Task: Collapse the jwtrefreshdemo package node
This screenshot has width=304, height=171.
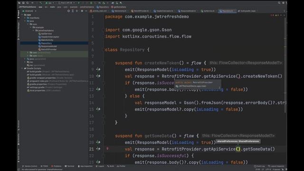Action: coord(33,30)
